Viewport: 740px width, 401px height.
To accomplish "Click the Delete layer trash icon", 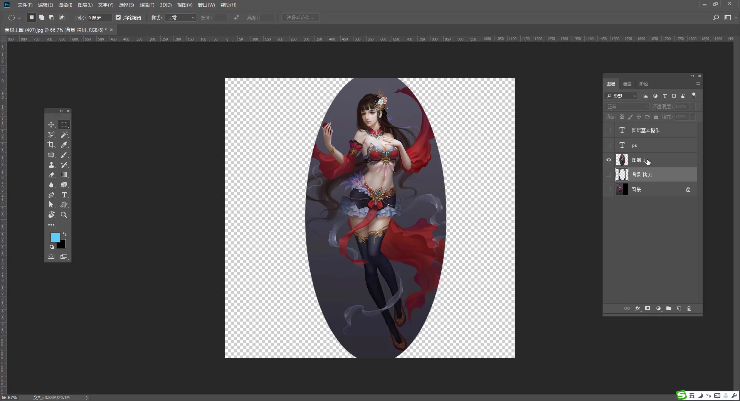I will coord(690,308).
